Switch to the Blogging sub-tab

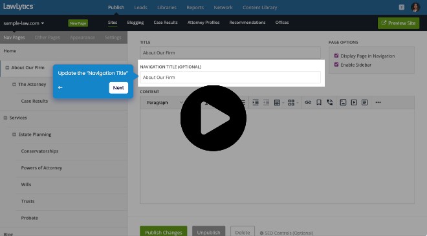pyautogui.click(x=135, y=23)
